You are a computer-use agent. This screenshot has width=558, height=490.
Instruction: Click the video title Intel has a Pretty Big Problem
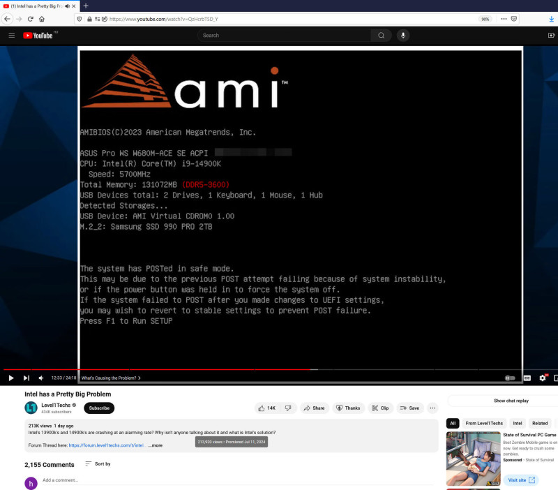(x=68, y=394)
